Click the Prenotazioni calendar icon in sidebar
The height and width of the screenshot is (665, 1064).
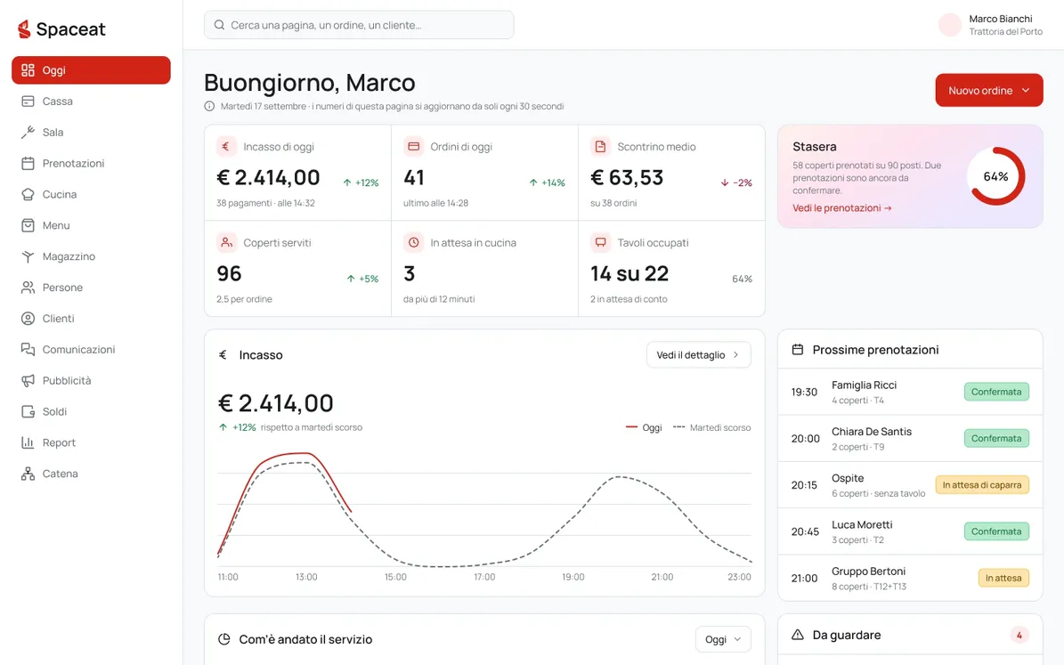tap(28, 164)
